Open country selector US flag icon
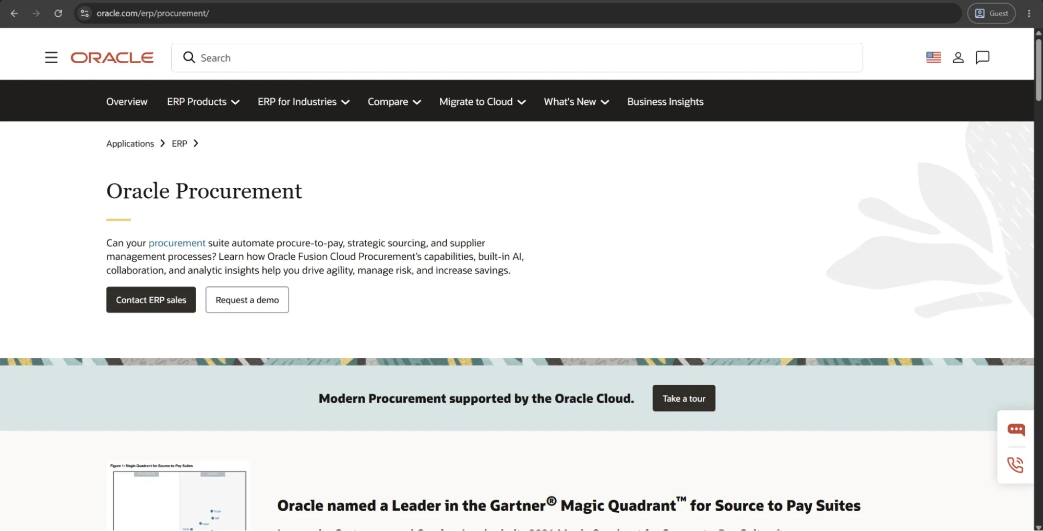Screen dimensions: 1043x531 pyautogui.click(x=933, y=57)
